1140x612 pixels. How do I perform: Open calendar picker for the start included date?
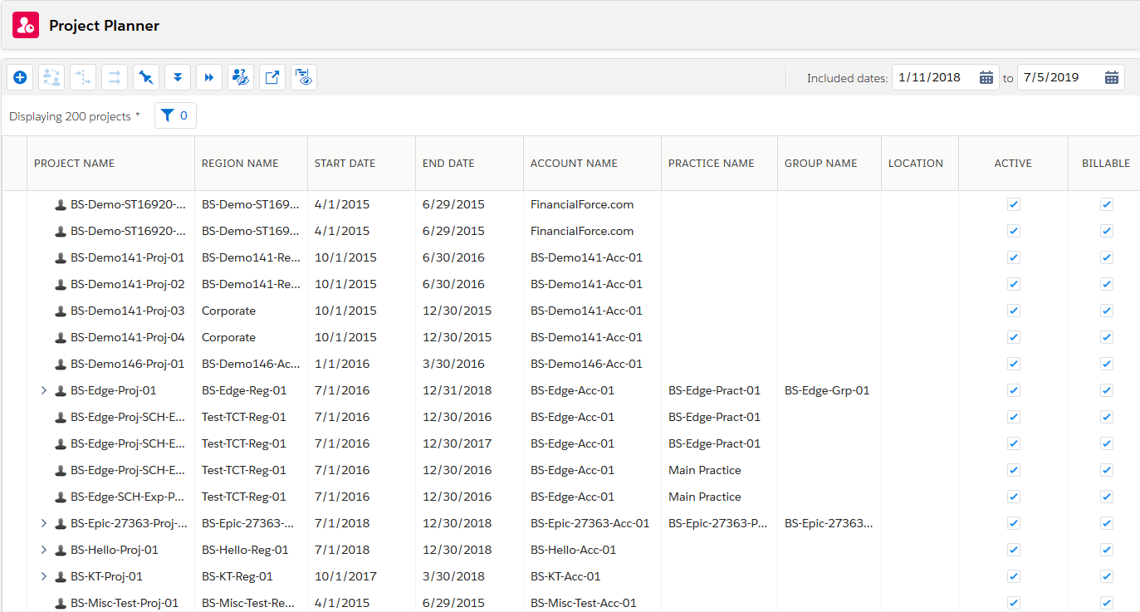(x=986, y=77)
